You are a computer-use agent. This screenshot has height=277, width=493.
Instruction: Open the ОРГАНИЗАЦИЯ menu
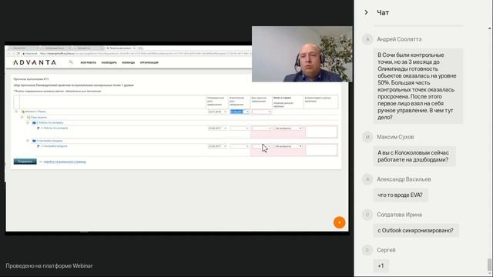149,63
